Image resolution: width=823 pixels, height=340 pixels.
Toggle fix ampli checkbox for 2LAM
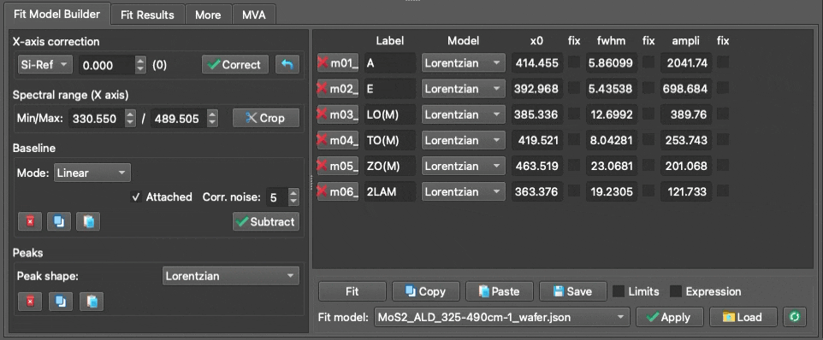point(723,191)
